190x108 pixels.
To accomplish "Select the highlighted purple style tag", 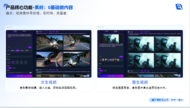I will (x=17, y=51).
